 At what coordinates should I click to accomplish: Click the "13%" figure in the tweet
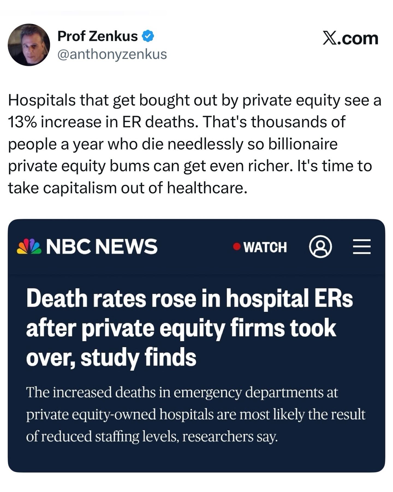(x=22, y=122)
